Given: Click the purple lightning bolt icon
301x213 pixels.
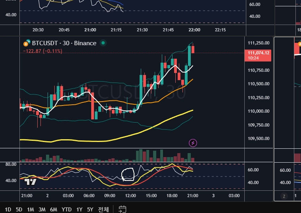Looking at the screenshot, I should coord(193,143).
